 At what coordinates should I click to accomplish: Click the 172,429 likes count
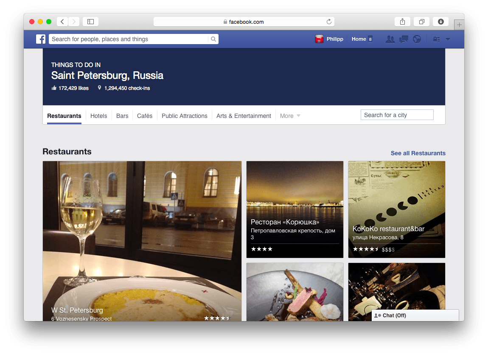(73, 88)
